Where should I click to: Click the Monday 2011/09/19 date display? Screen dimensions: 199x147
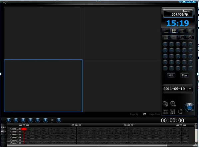point(178,13)
